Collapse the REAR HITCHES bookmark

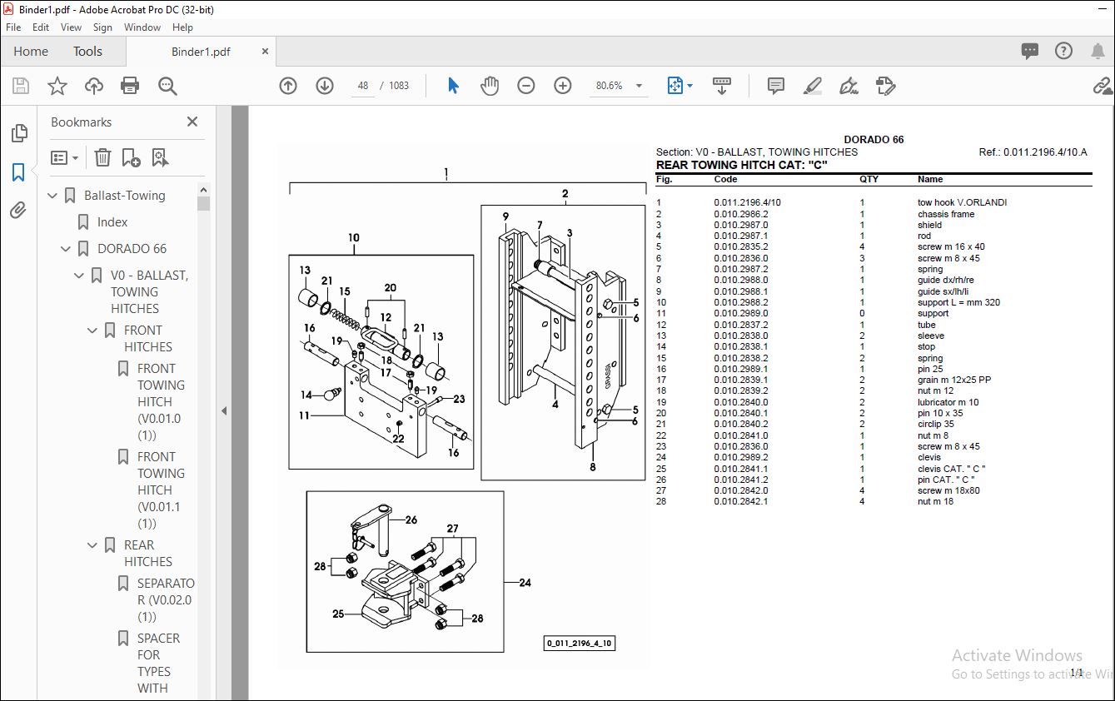(93, 545)
